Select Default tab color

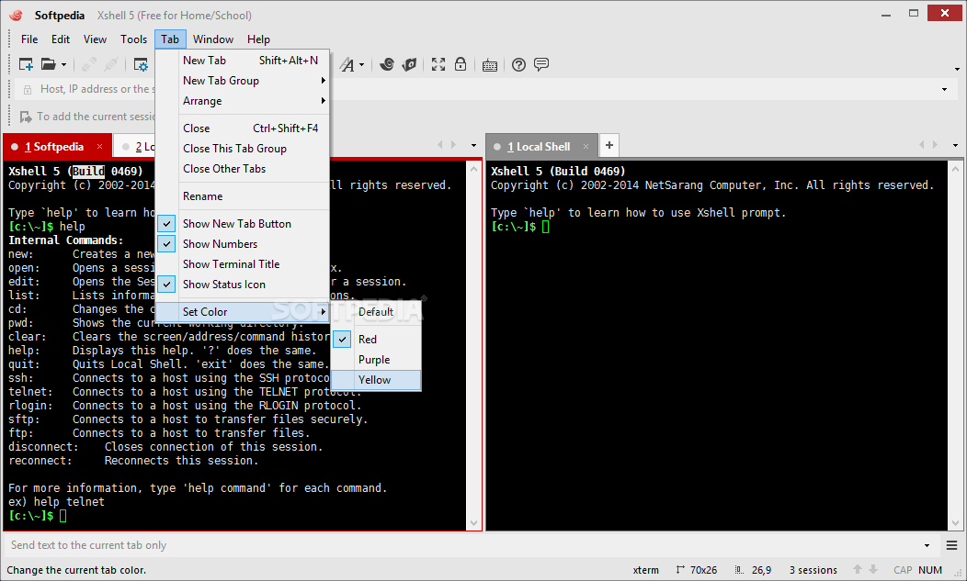[376, 312]
